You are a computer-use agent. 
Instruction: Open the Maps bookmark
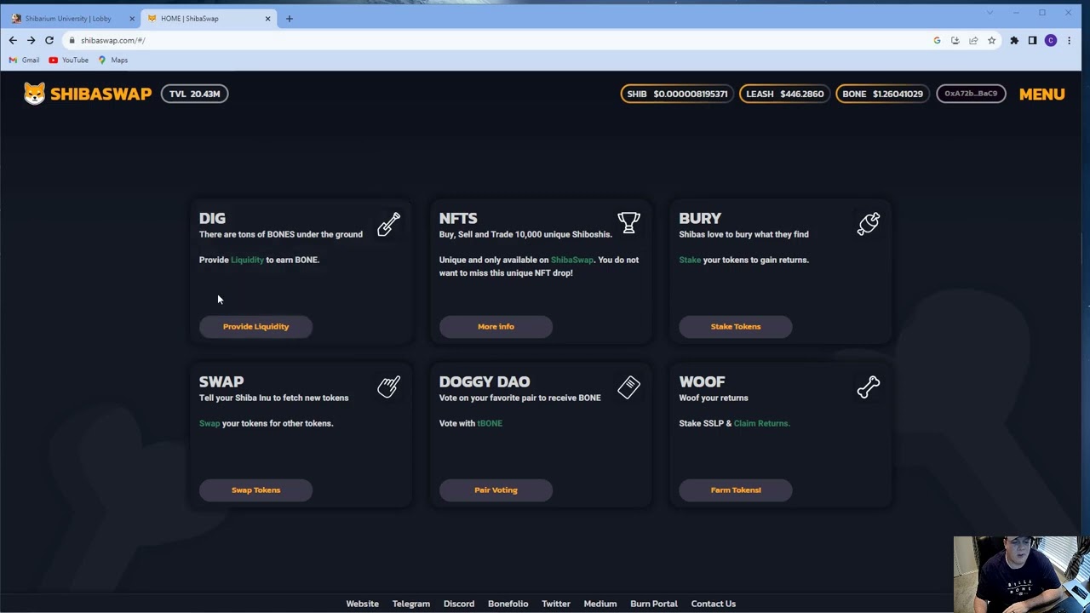pyautogui.click(x=113, y=60)
